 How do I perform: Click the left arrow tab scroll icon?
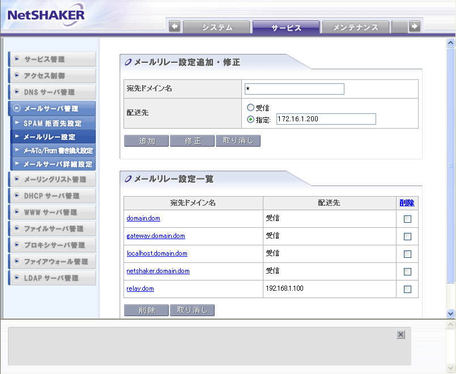click(x=174, y=27)
